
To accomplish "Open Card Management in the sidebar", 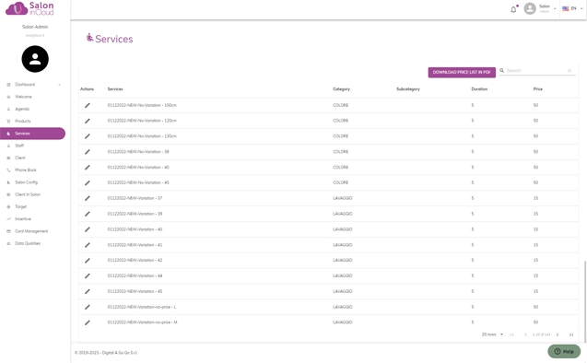I will point(31,231).
